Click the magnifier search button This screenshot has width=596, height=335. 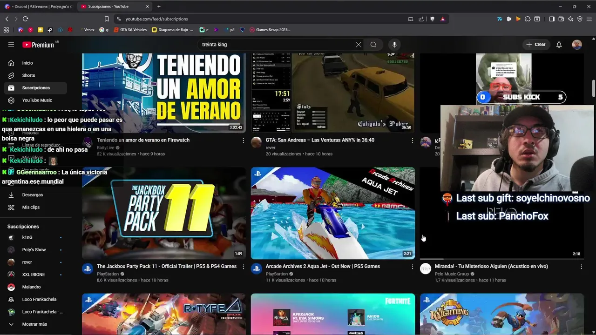373,45
